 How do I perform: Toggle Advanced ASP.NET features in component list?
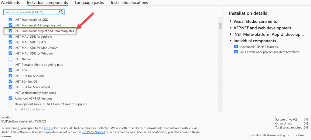11,98
